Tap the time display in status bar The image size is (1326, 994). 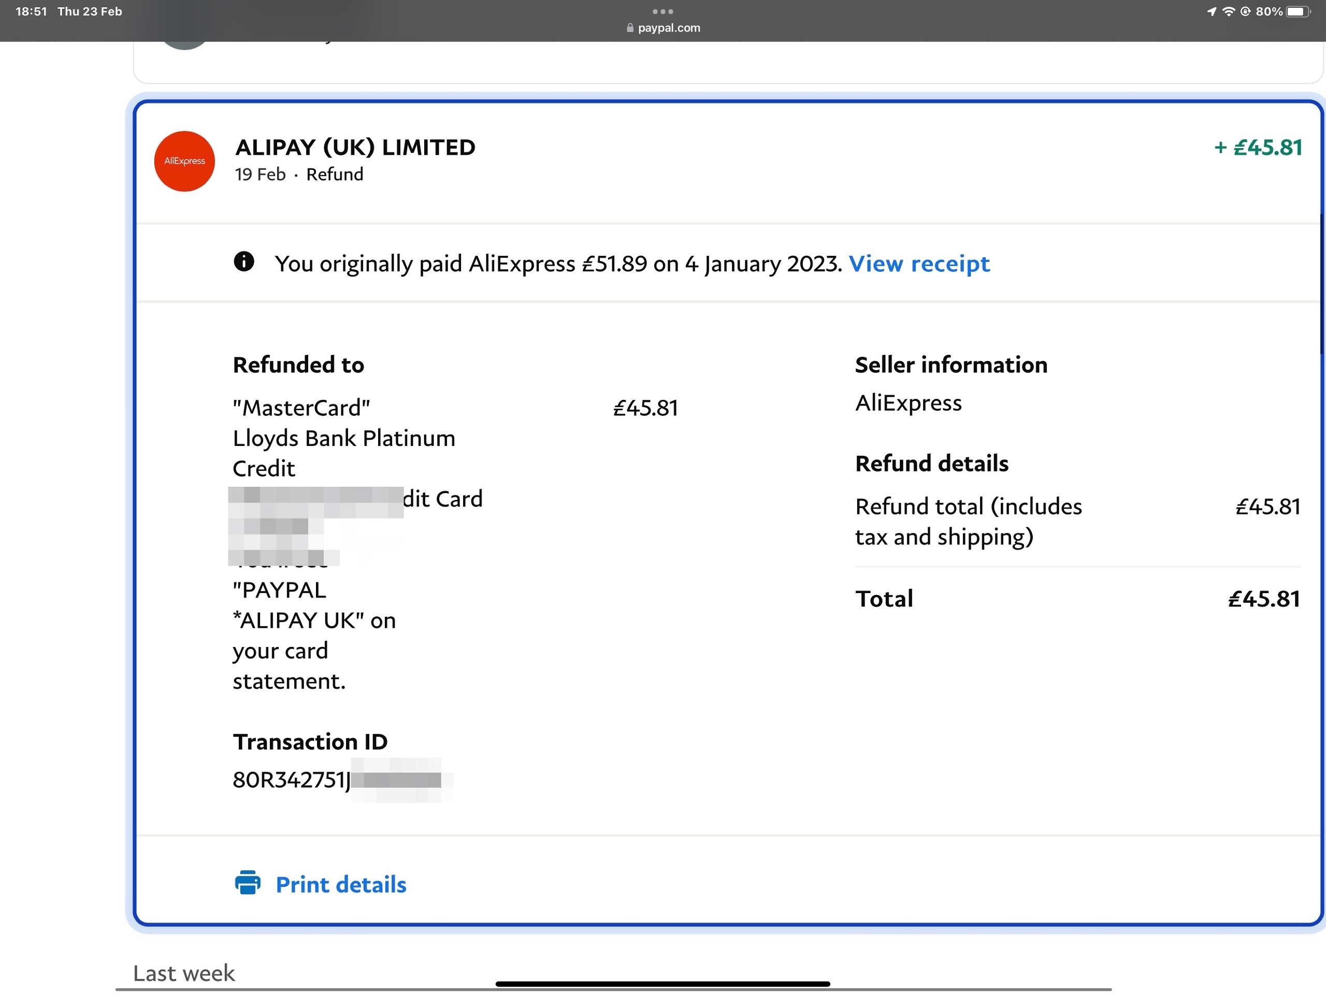(x=31, y=11)
